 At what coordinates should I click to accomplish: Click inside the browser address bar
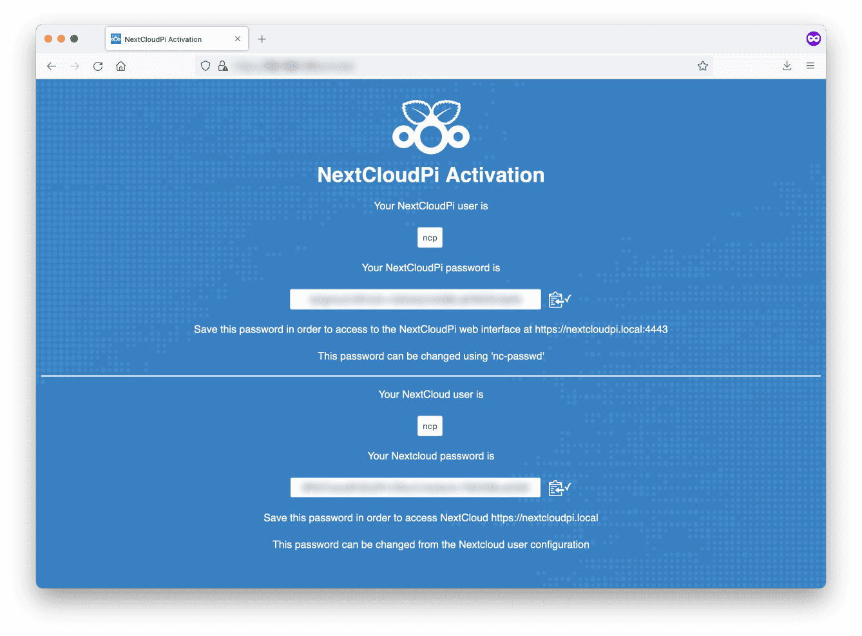point(451,66)
